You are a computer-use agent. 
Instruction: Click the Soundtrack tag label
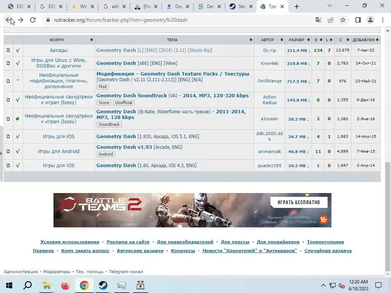click(x=109, y=124)
